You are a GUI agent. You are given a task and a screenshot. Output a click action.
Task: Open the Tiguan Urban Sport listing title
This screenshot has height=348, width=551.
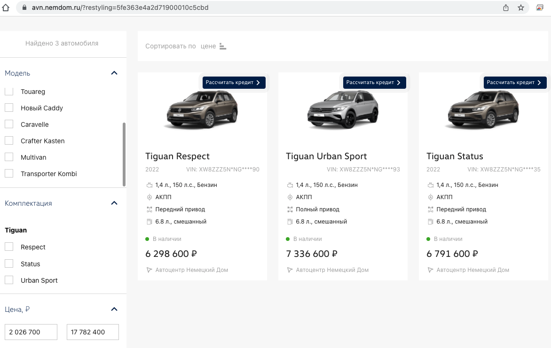pyautogui.click(x=326, y=156)
